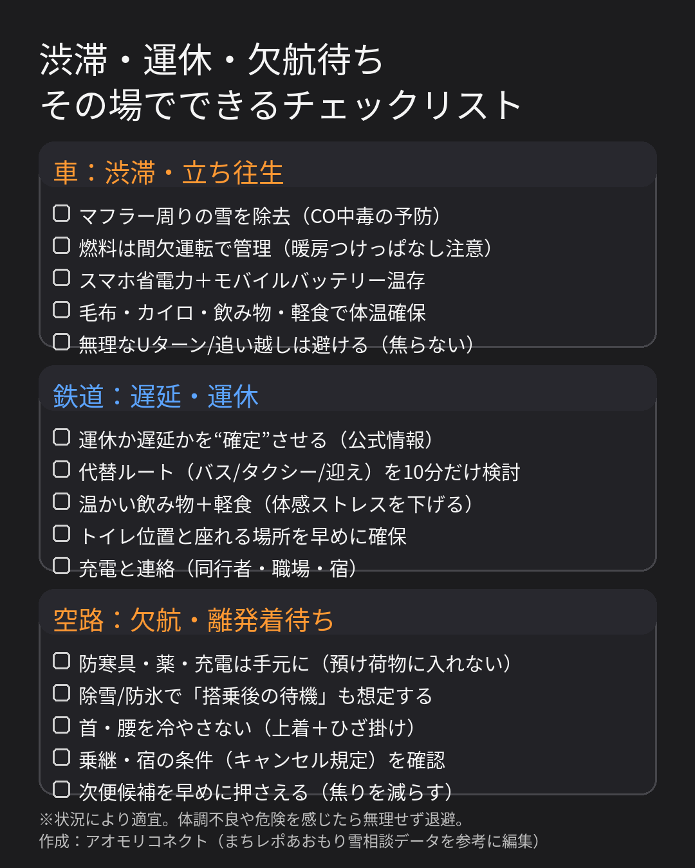Check the マフラー周りの雪を除去 checkbox

click(x=61, y=213)
